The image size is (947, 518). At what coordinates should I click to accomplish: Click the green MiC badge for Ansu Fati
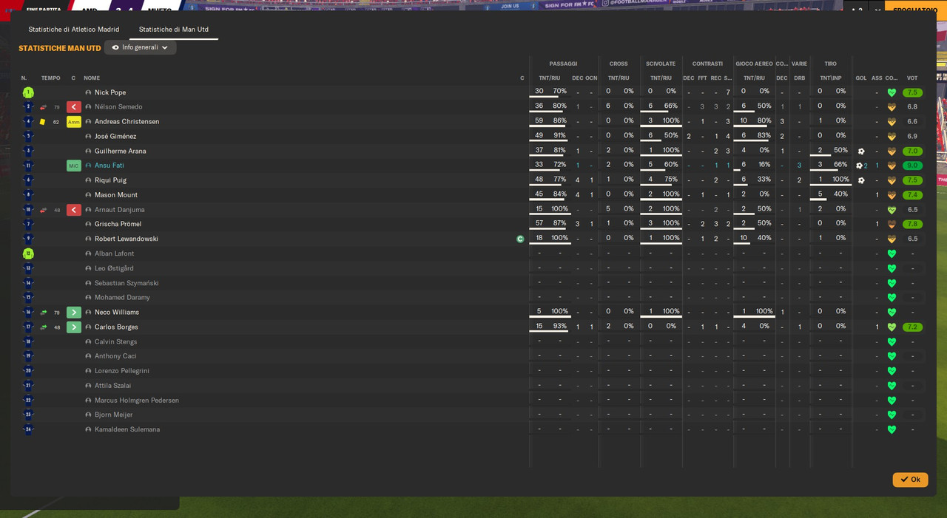click(74, 166)
